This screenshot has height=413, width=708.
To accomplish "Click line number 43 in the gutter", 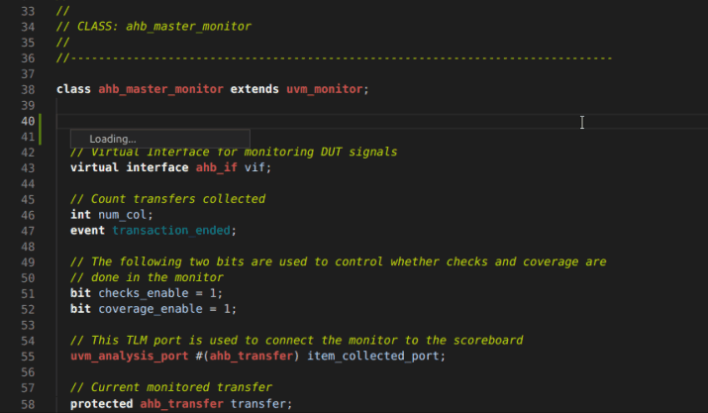I will 28,167.
